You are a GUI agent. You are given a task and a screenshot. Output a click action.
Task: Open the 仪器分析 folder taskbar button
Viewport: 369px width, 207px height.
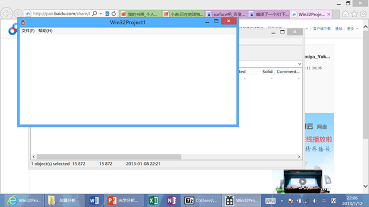[65, 201]
